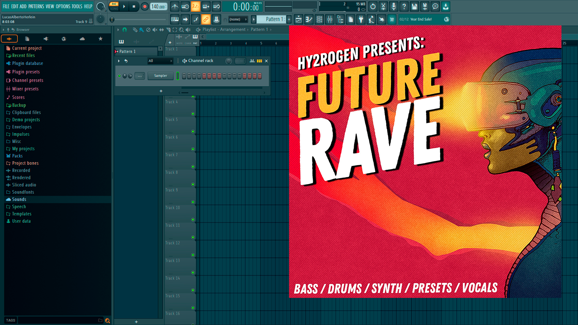The height and width of the screenshot is (325, 578).
Task: Open the audio editor scissors icon
Action: pyautogui.click(x=383, y=7)
